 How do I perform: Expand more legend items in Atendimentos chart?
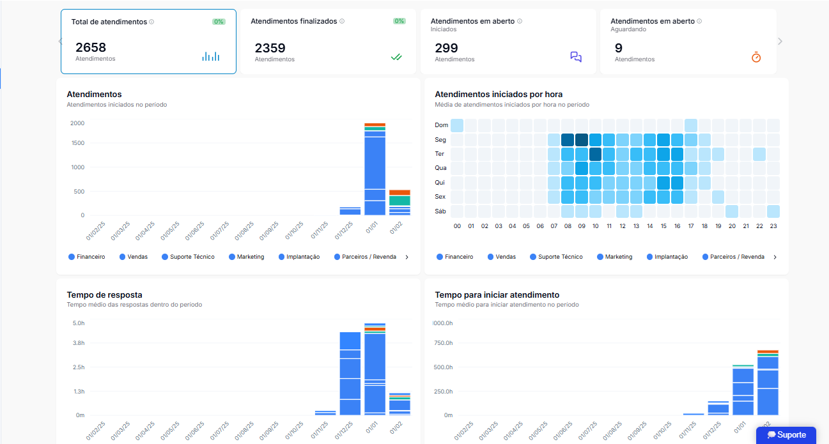pyautogui.click(x=407, y=257)
